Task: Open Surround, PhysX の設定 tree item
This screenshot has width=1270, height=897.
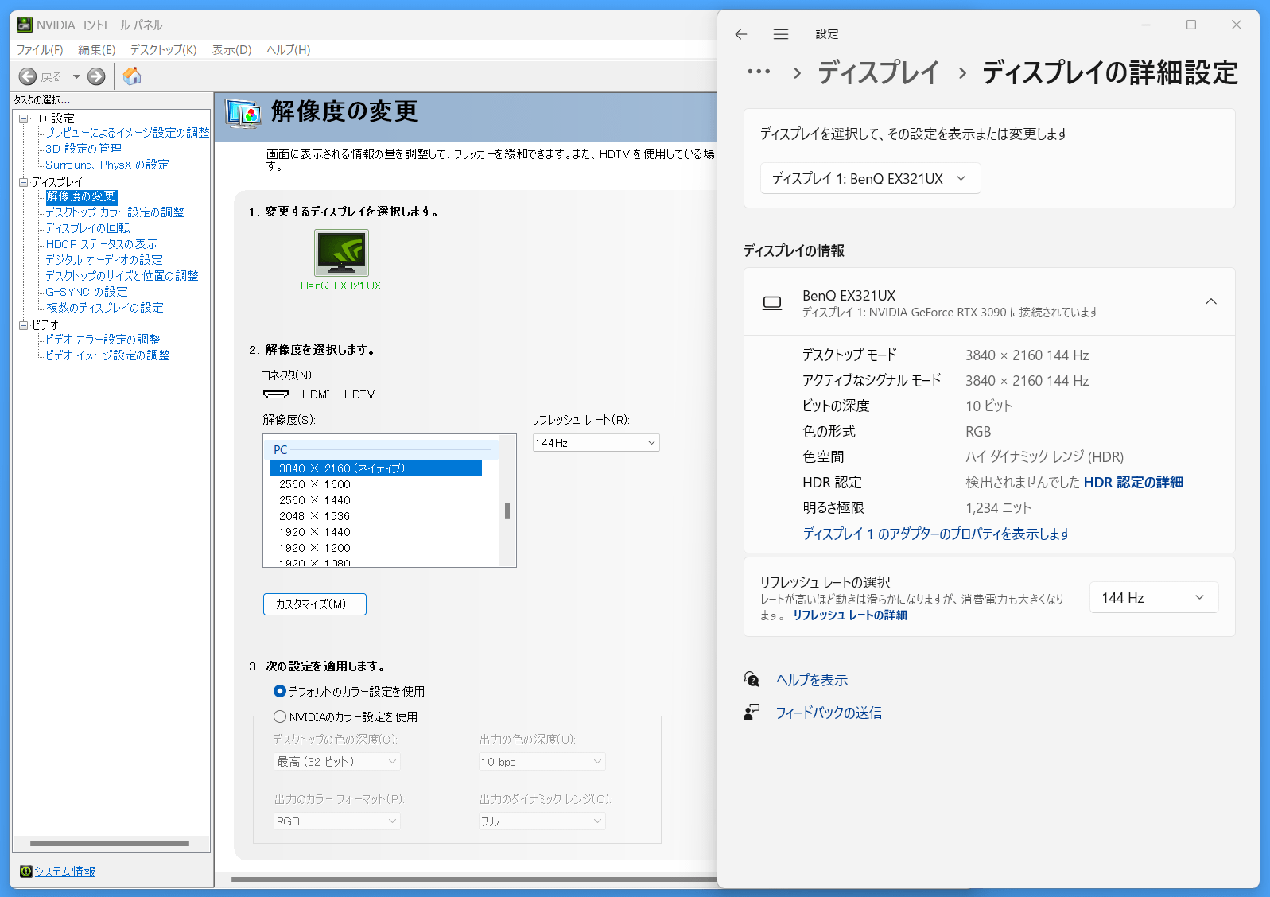Action: click(107, 165)
